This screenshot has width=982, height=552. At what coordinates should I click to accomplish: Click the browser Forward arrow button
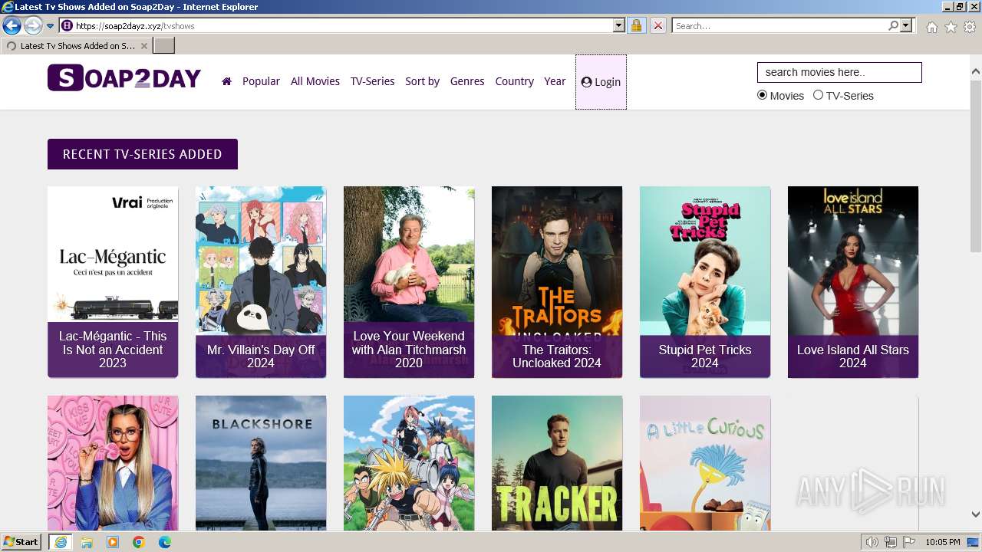[x=33, y=26]
